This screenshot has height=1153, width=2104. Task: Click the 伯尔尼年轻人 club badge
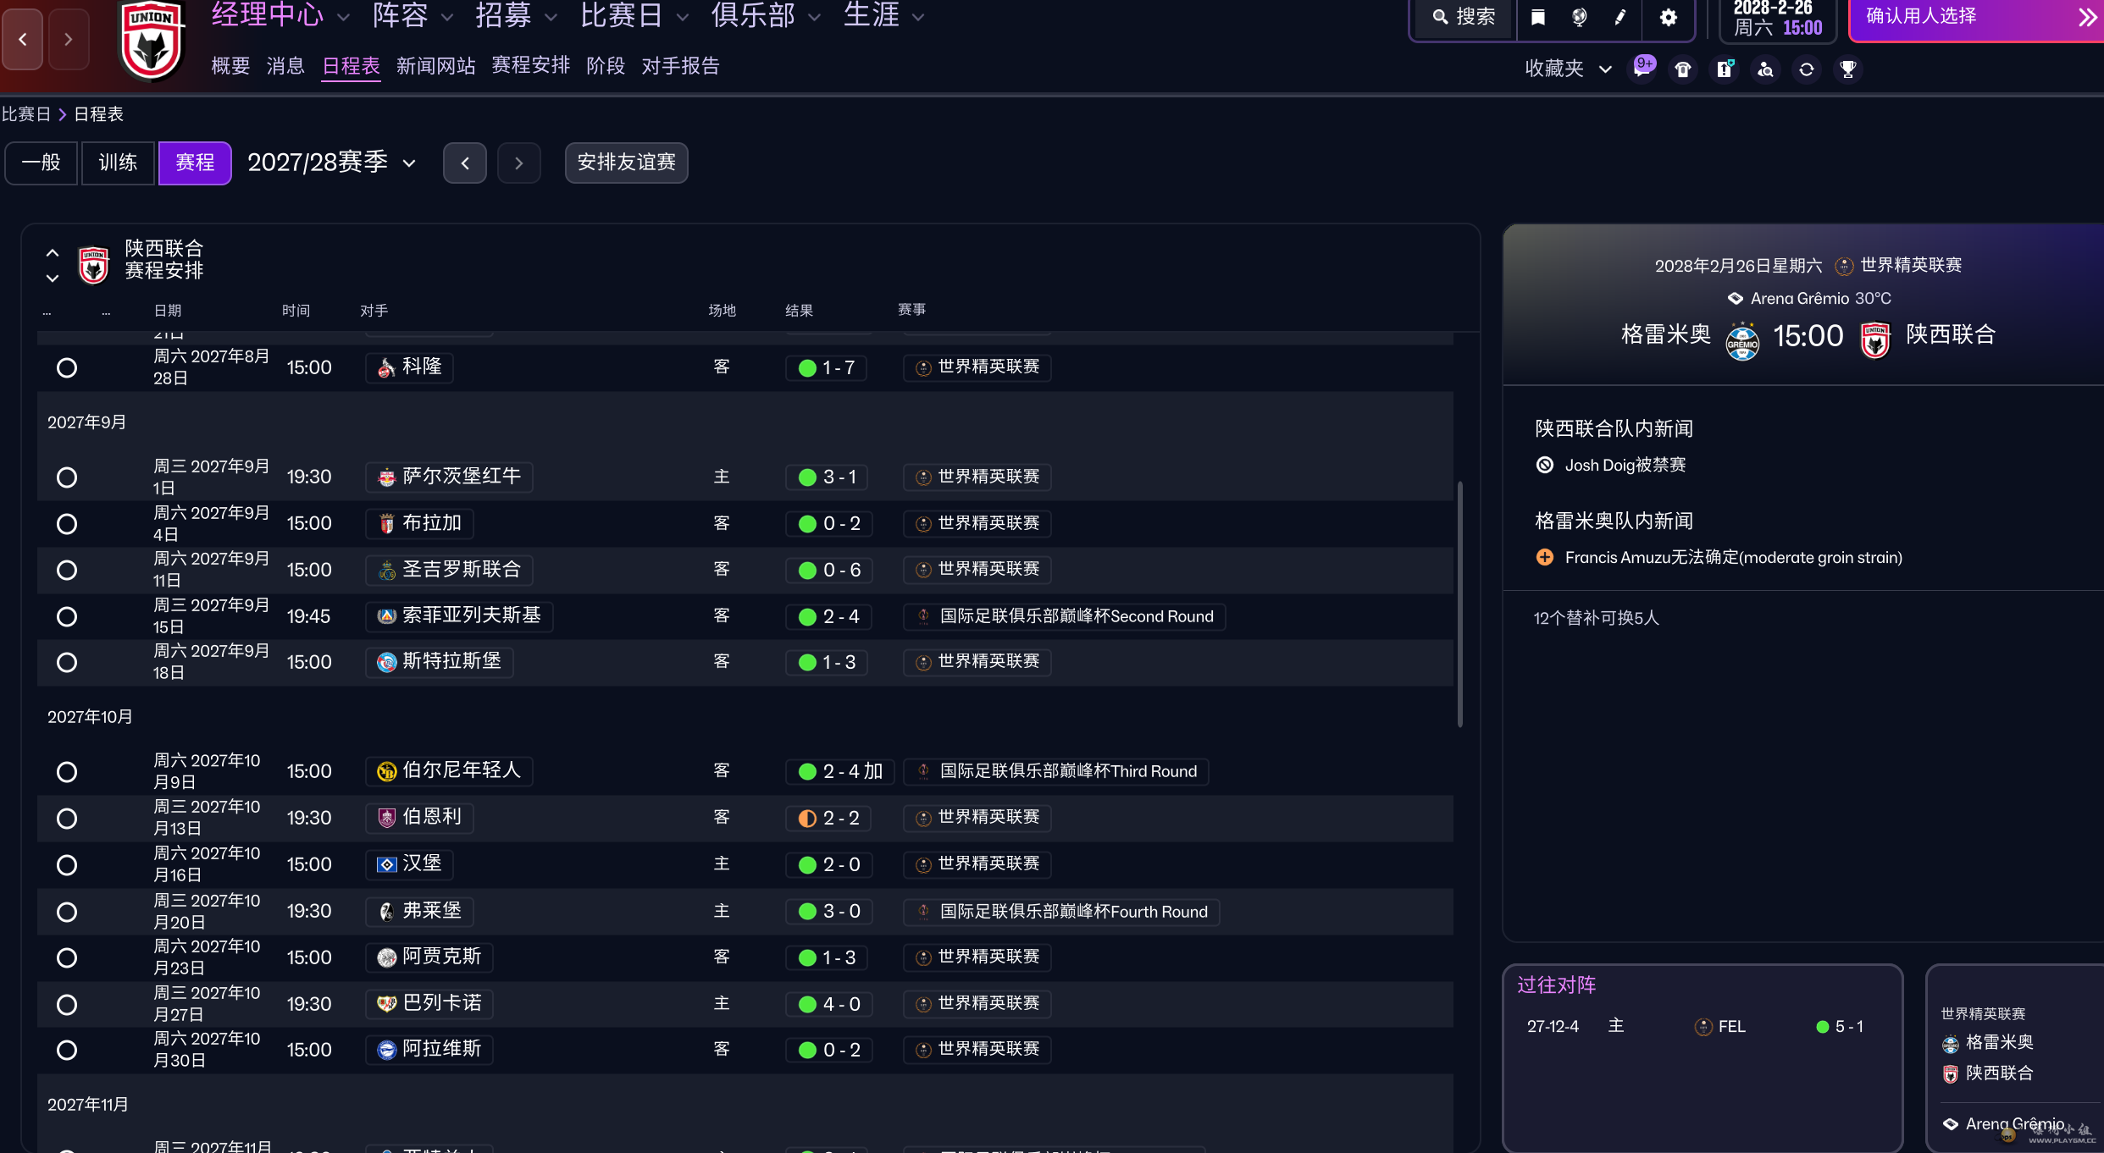coord(386,771)
